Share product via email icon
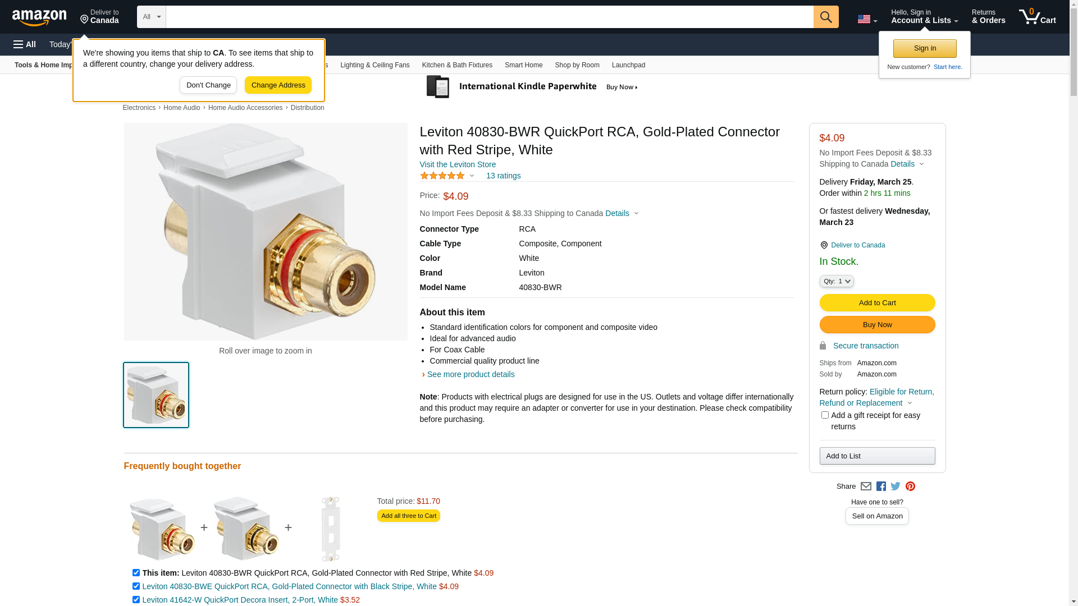 click(x=866, y=486)
